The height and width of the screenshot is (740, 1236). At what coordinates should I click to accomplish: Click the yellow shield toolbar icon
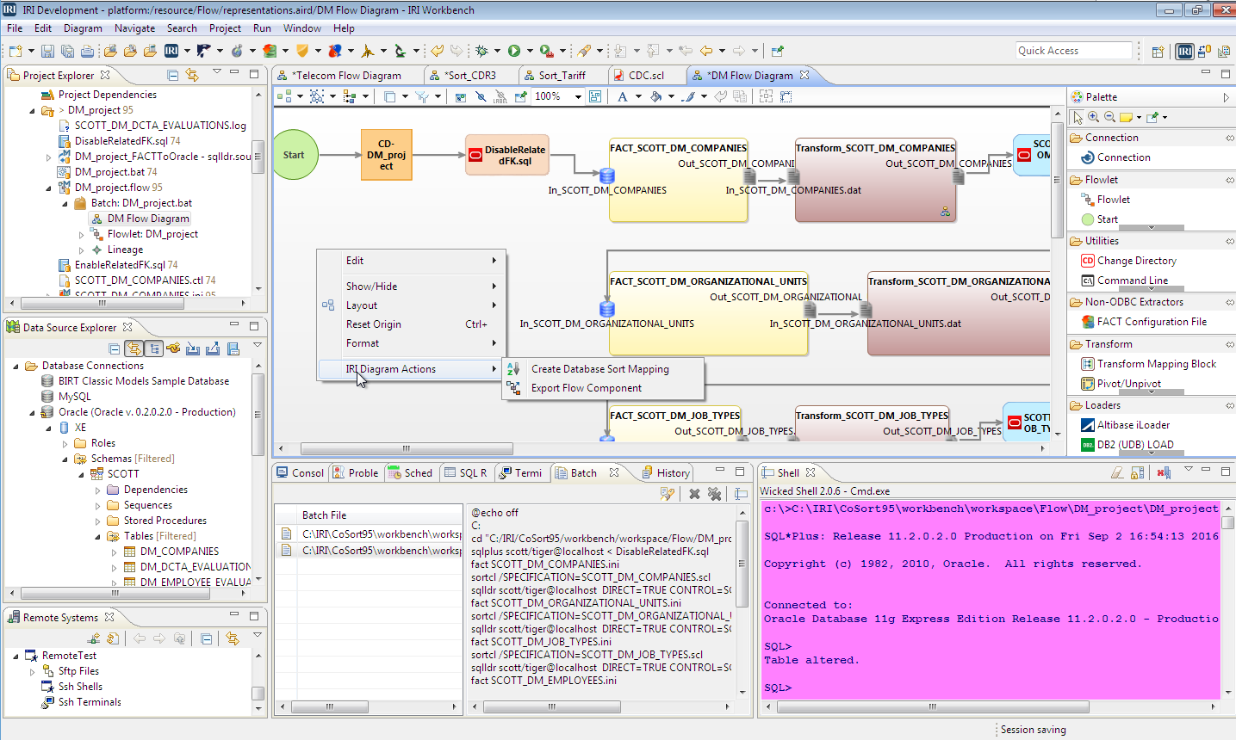(x=302, y=52)
